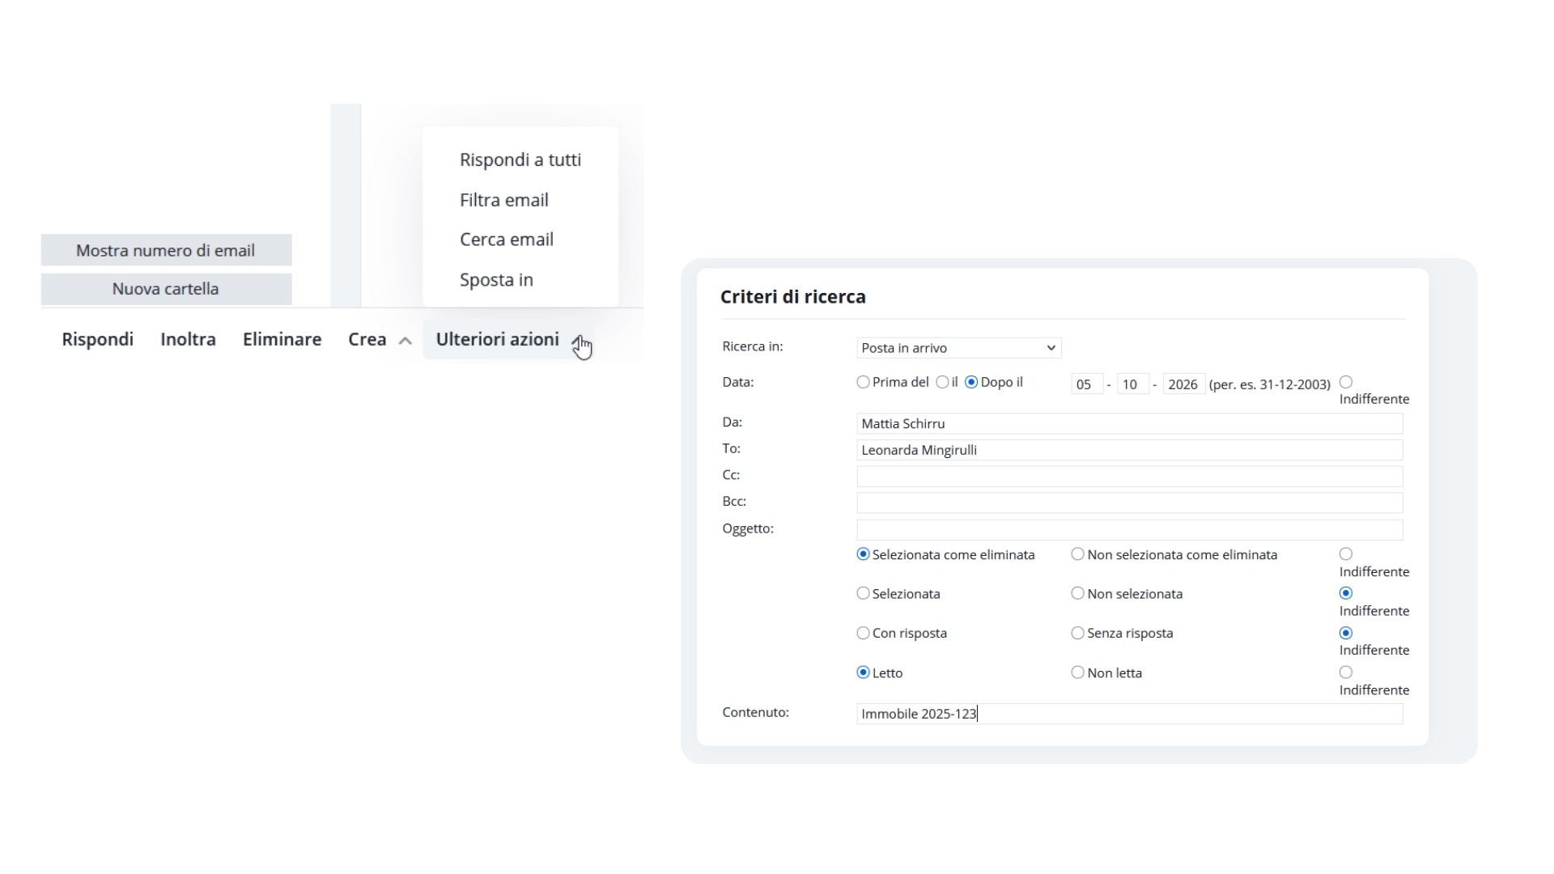Click the month field showing 10

1133,384
